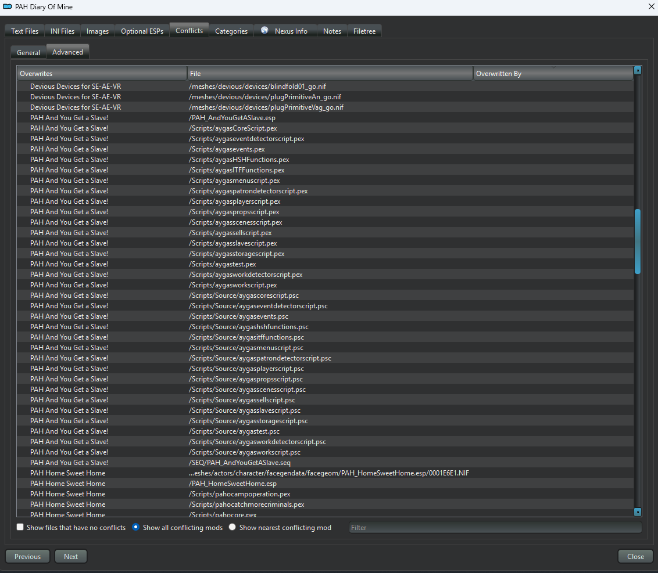Screen dimensions: 658x573
Task: Open the Nexus Info tab
Action: point(285,31)
